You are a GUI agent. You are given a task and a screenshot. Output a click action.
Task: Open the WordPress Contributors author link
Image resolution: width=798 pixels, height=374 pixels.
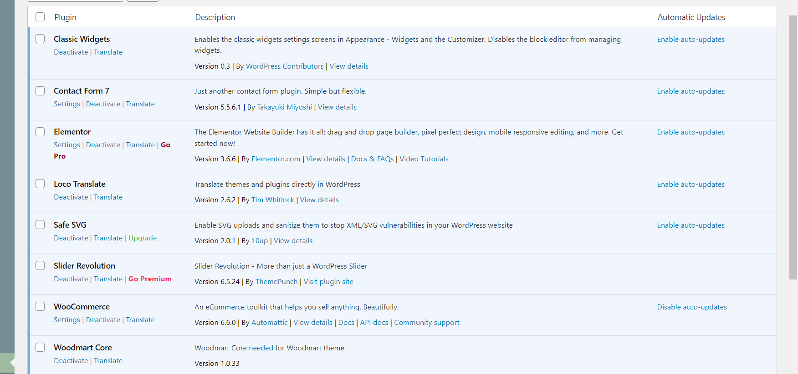coord(285,66)
